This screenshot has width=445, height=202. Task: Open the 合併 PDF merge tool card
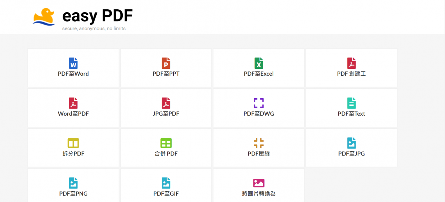(x=166, y=148)
